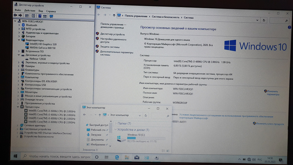Open notification center icon on taskbar
This screenshot has width=293, height=165.
(281, 160)
